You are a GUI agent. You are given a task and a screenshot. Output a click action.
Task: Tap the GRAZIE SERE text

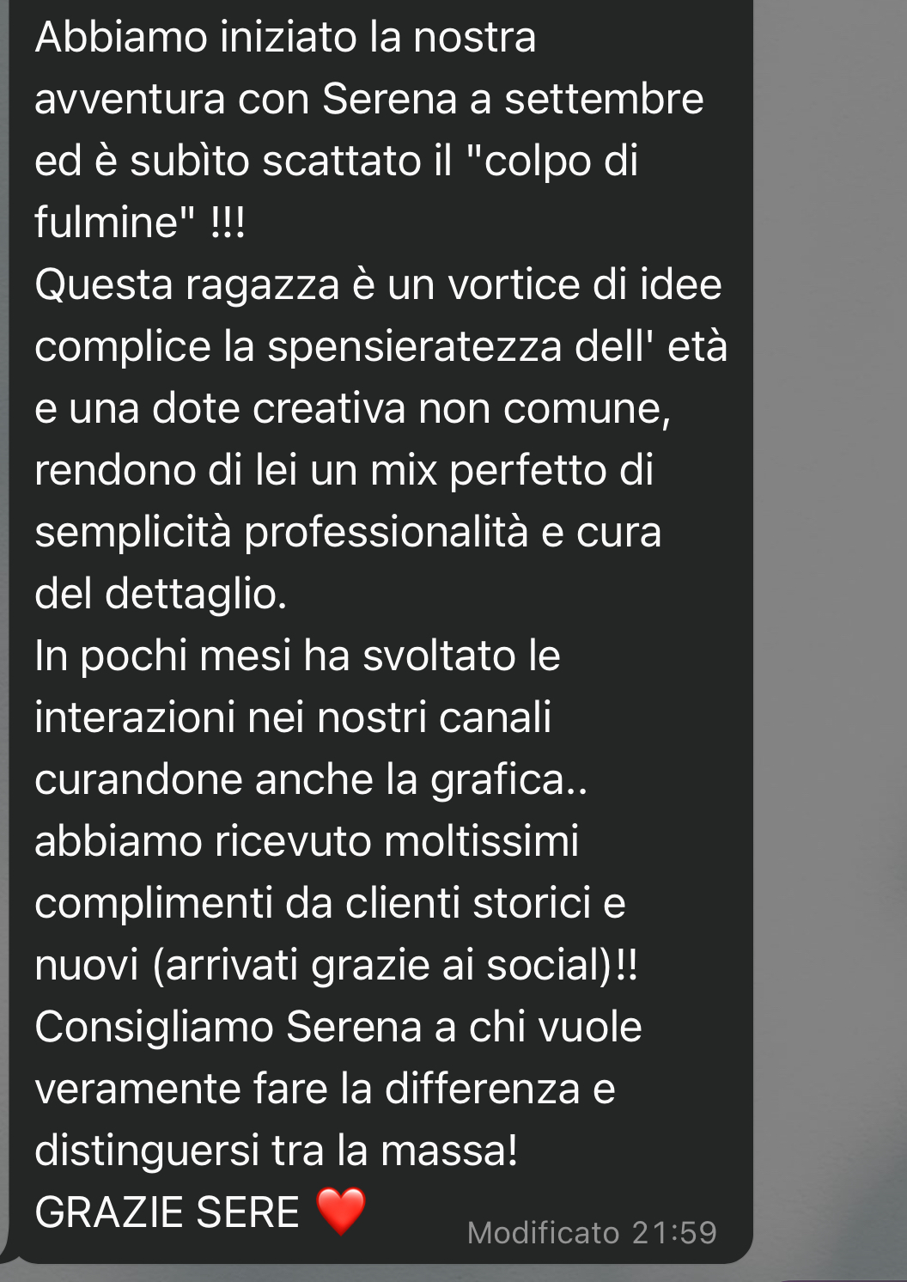(167, 1212)
